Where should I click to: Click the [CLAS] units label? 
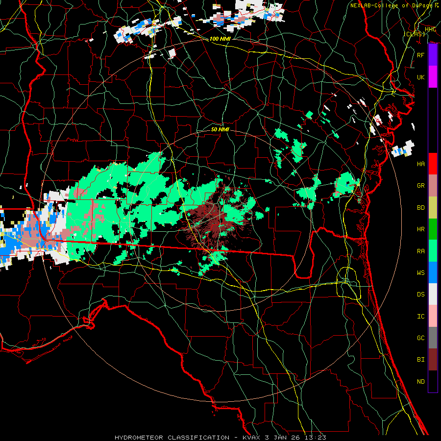pos(414,34)
